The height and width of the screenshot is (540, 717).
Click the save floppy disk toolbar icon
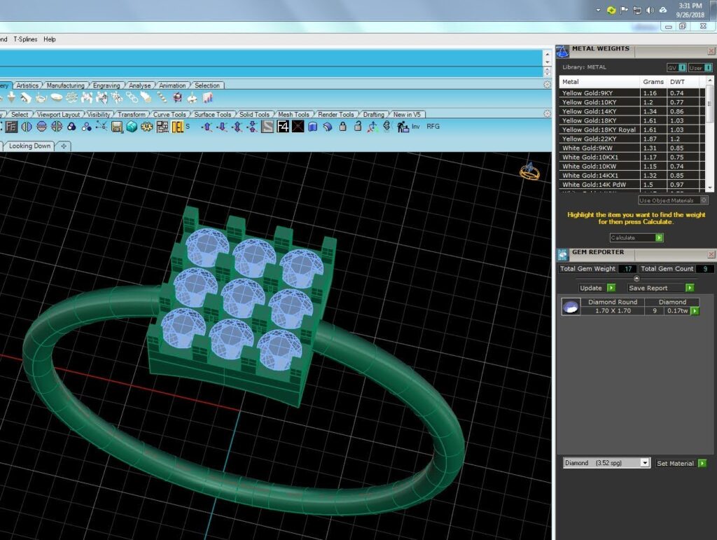[x=117, y=127]
